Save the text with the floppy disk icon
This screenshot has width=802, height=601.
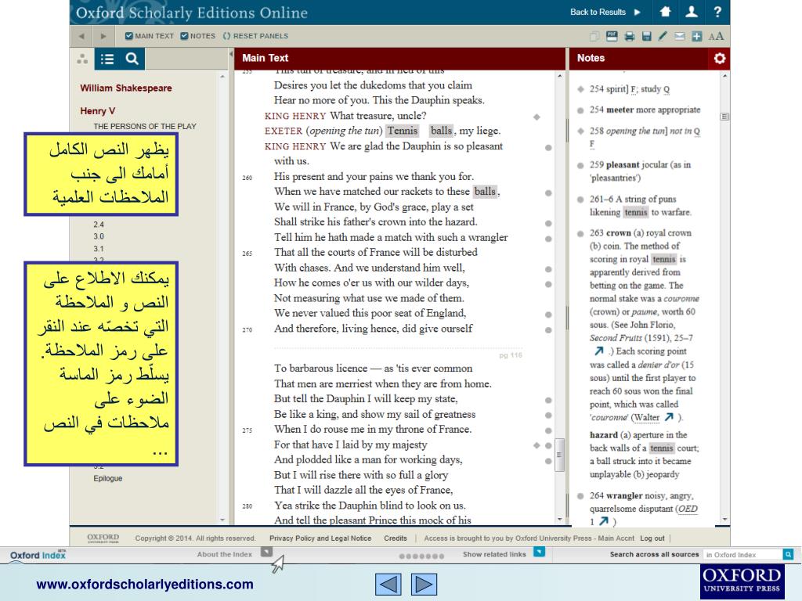point(646,36)
